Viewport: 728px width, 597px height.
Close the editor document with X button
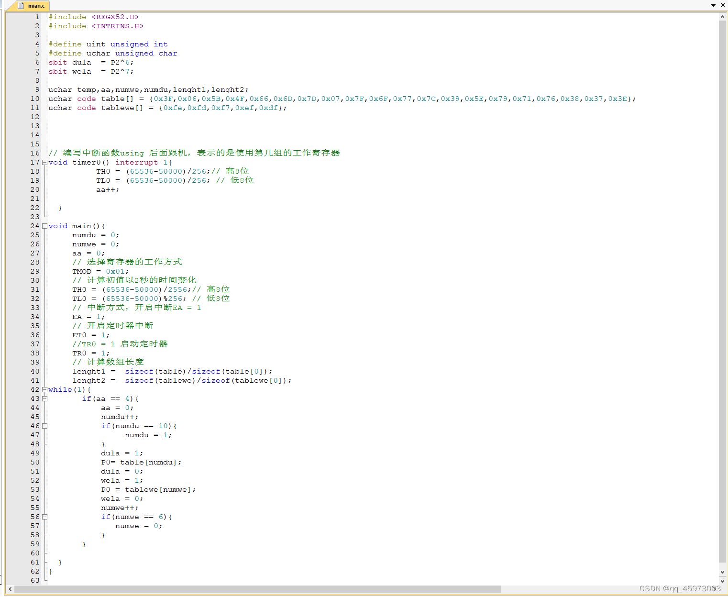point(722,5)
